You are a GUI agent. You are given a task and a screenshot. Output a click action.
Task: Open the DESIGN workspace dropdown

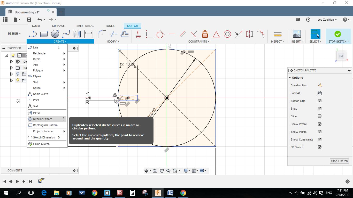tap(14, 34)
